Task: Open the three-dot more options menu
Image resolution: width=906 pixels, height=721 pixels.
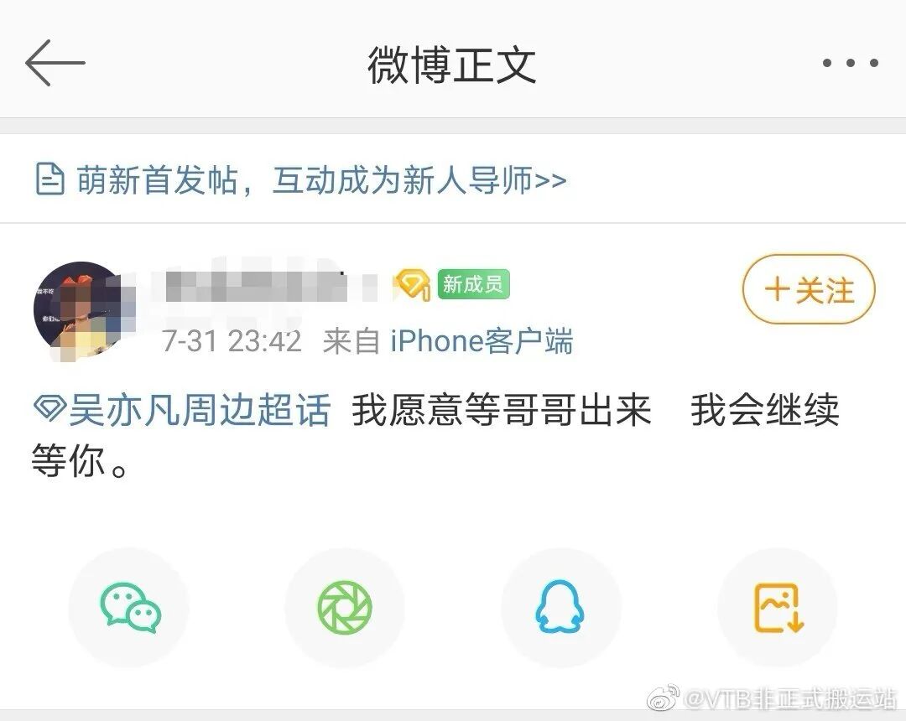Action: 851,63
